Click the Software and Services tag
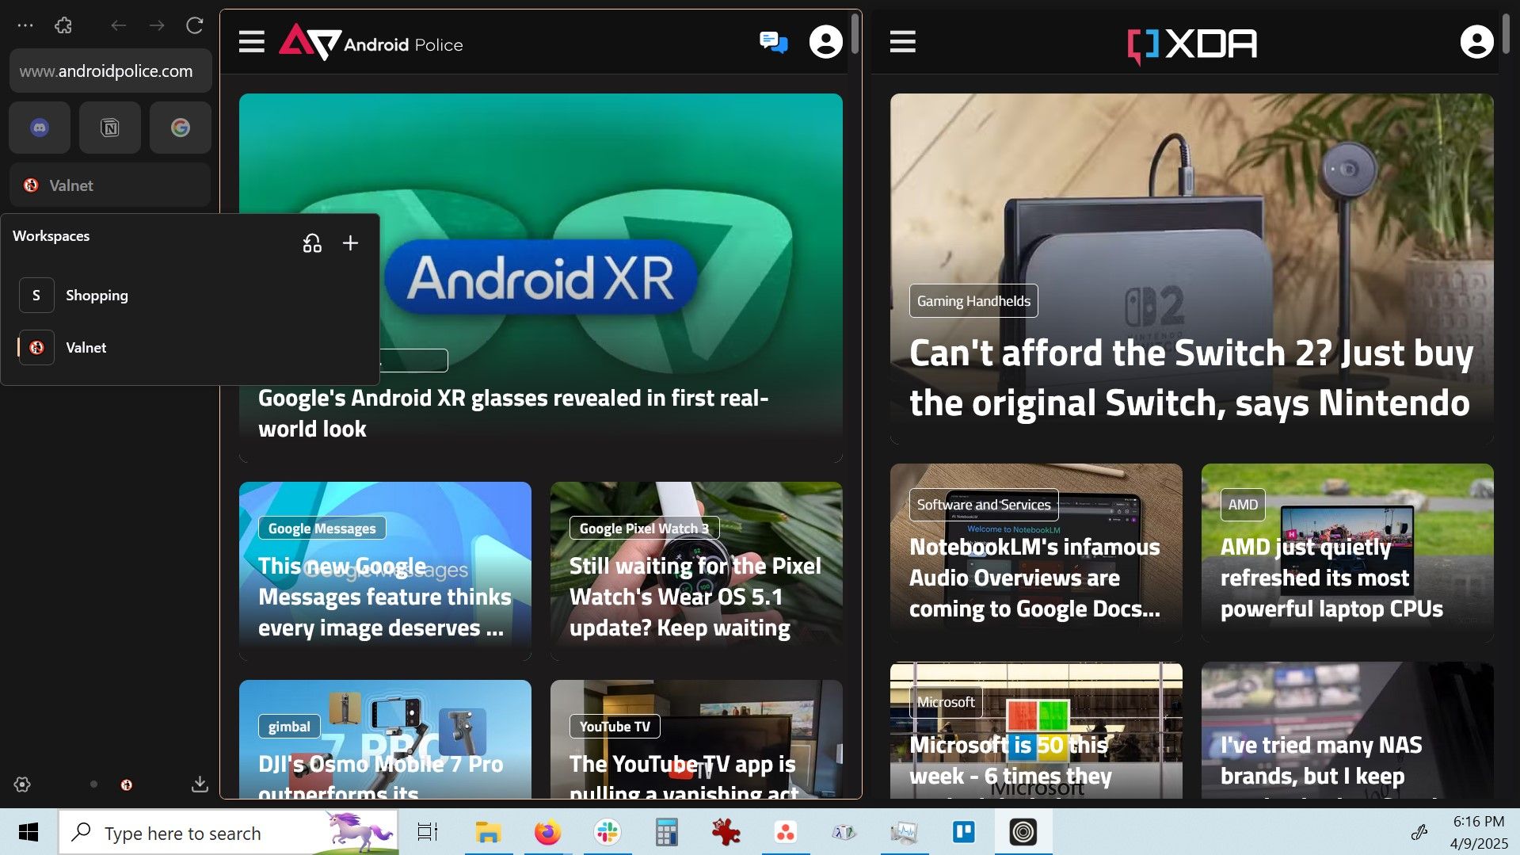This screenshot has height=855, width=1520. point(984,505)
